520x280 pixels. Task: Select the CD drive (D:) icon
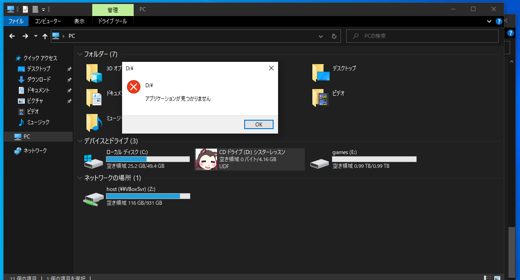coord(206,159)
